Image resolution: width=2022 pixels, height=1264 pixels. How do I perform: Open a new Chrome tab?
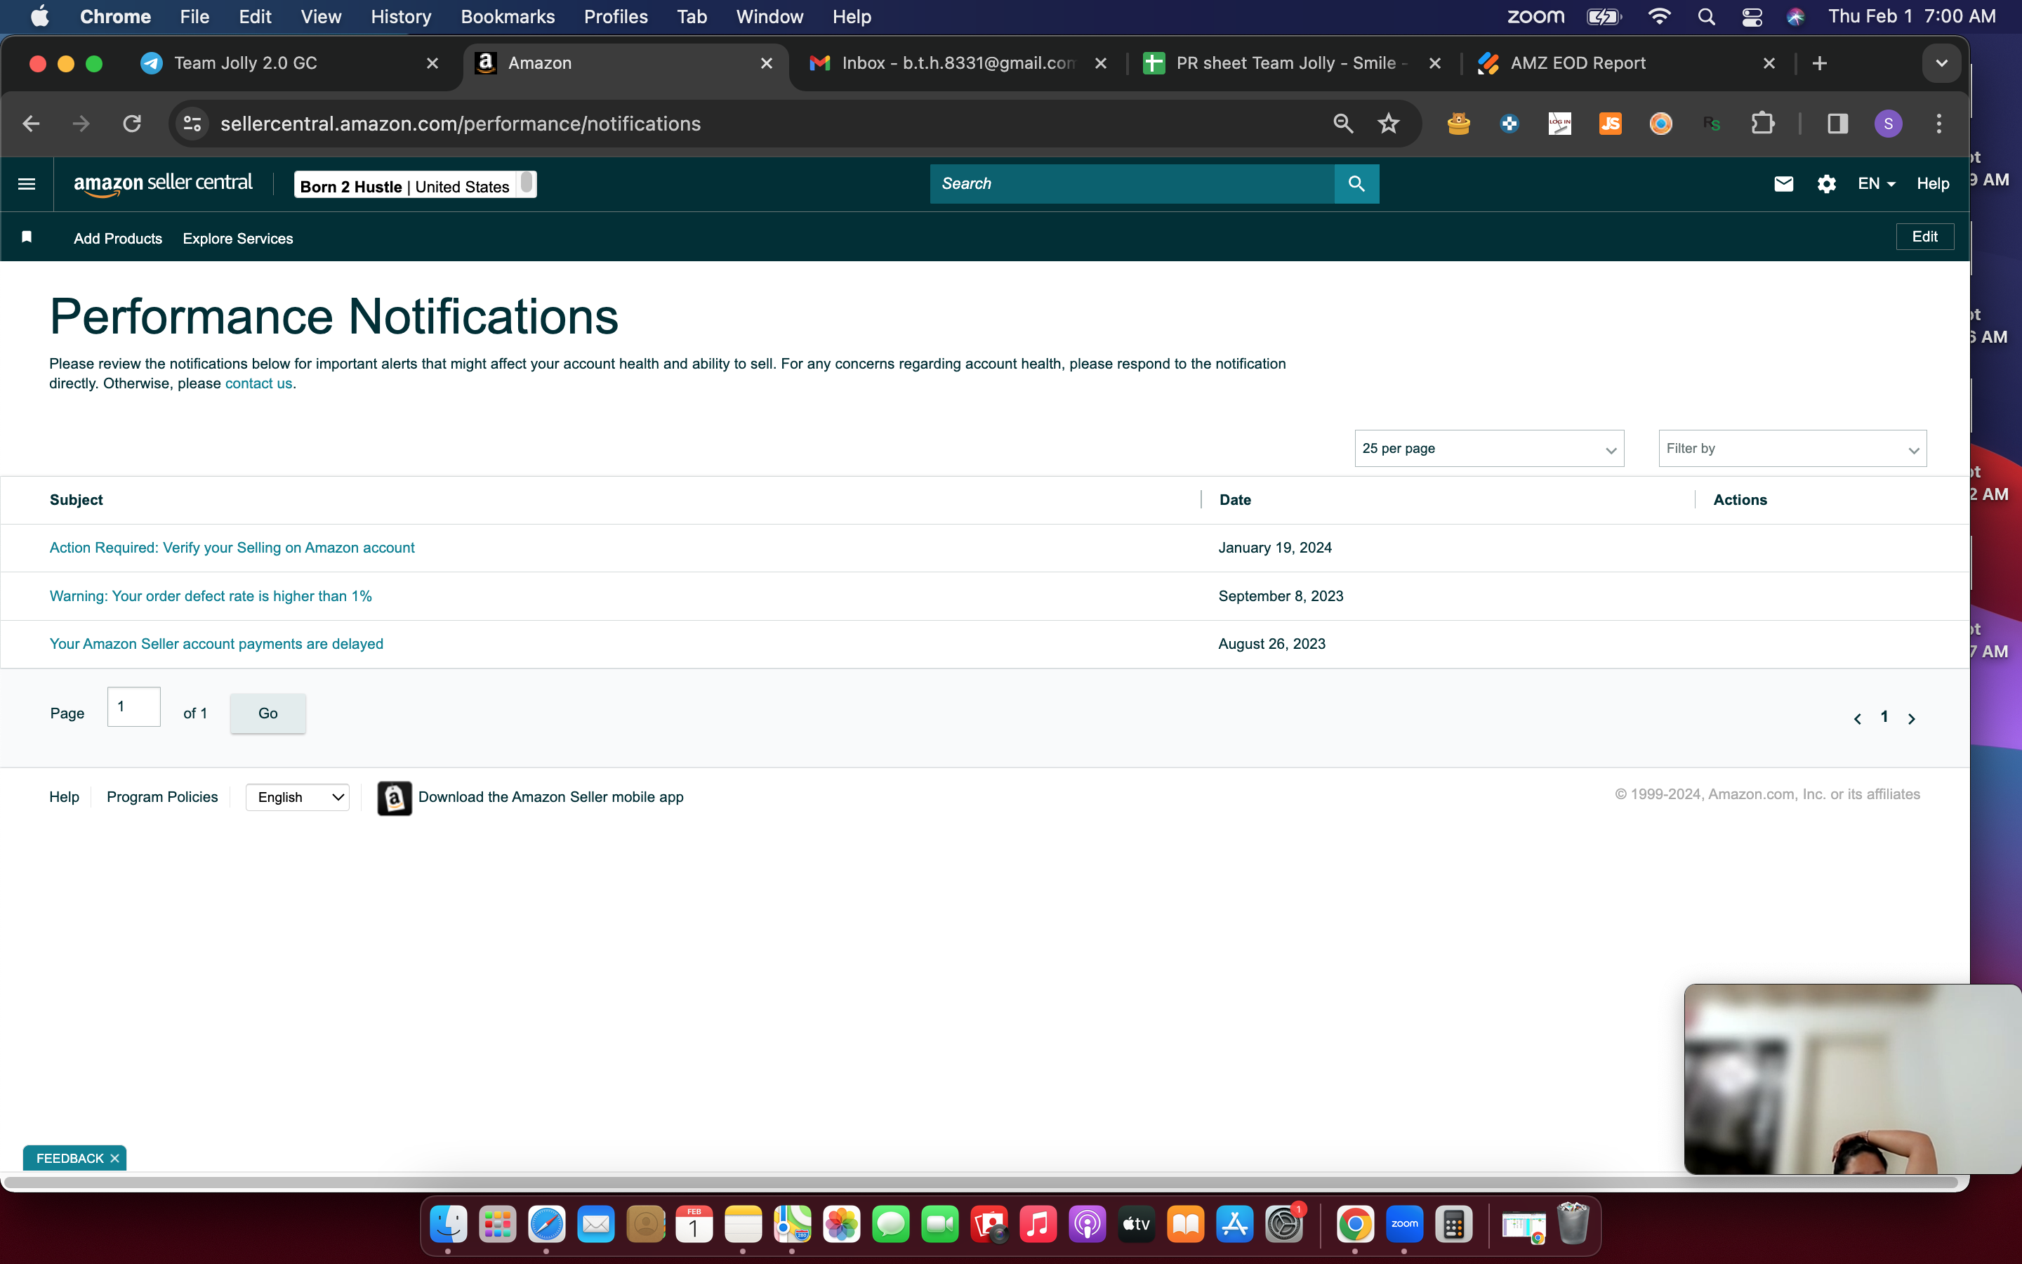click(x=1820, y=63)
